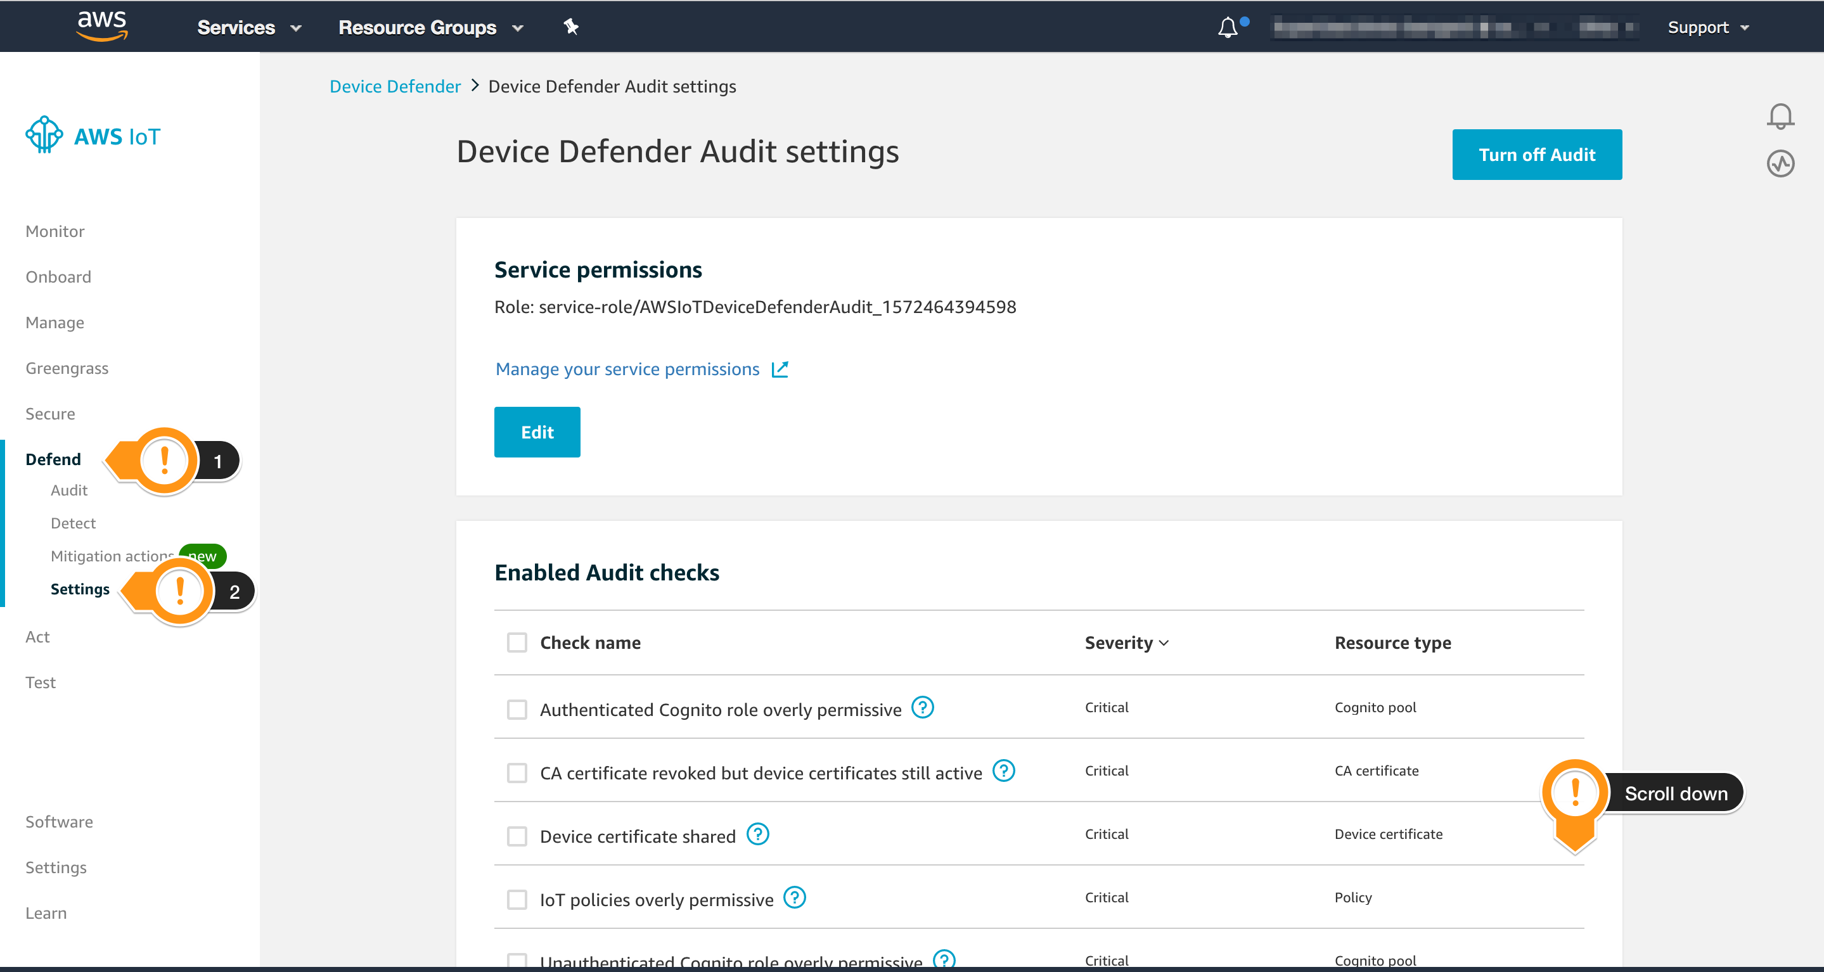1824x972 pixels.
Task: Follow Manage your service permissions link
Action: tap(627, 369)
